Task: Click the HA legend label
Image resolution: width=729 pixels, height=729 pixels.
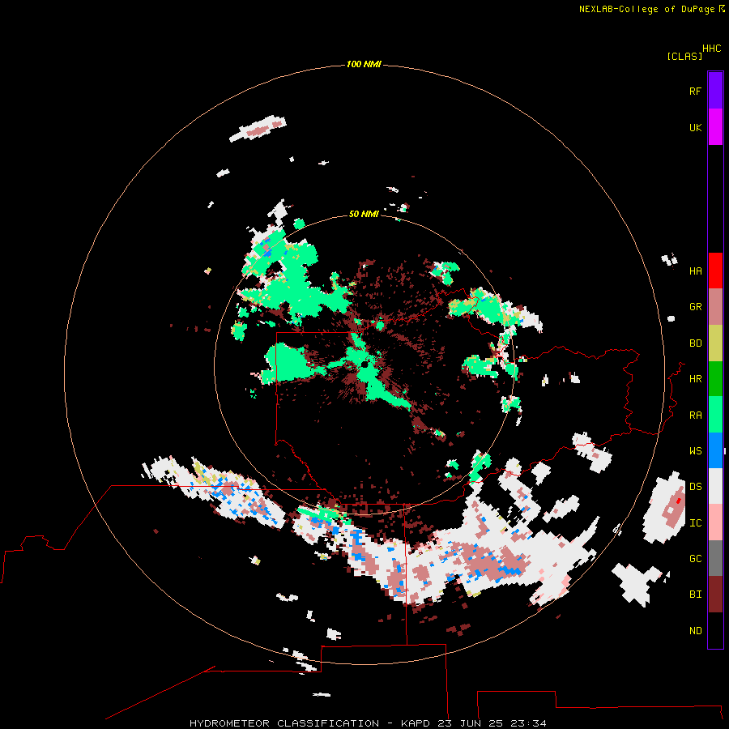Action: click(695, 271)
